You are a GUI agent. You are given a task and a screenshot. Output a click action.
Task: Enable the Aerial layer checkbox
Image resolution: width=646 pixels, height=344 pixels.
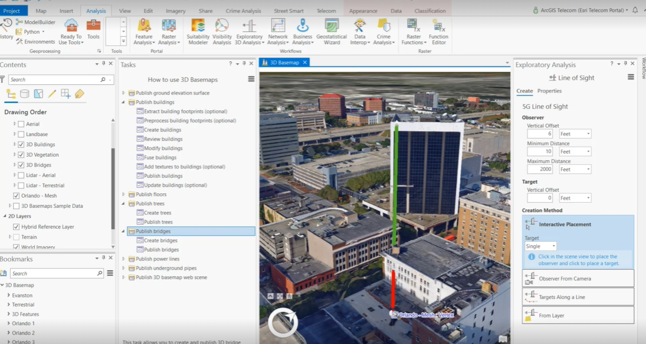21,124
